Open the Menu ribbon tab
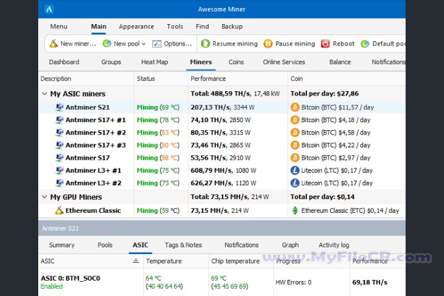The width and height of the screenshot is (444, 296). (59, 27)
